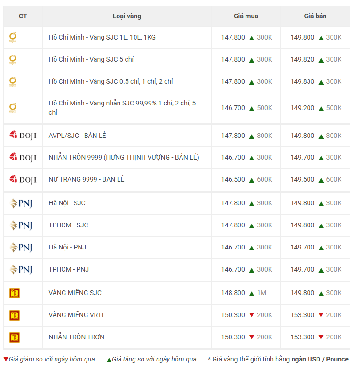Click the Loại vàng column header
This screenshot has width=357, height=369.
127,16
